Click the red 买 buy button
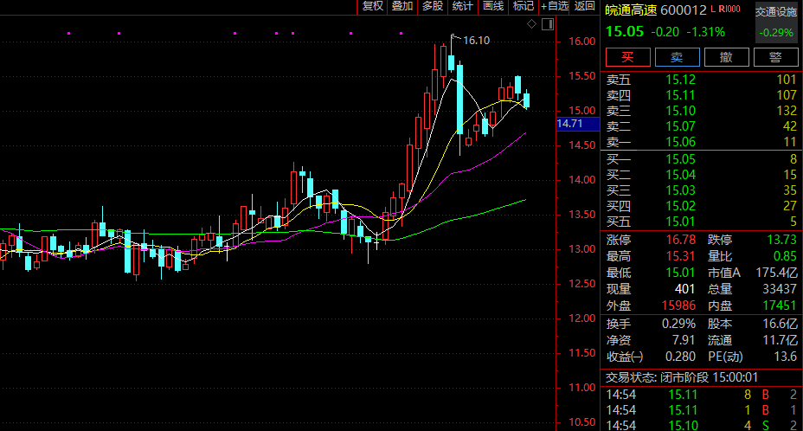This screenshot has height=431, width=803. pos(626,58)
